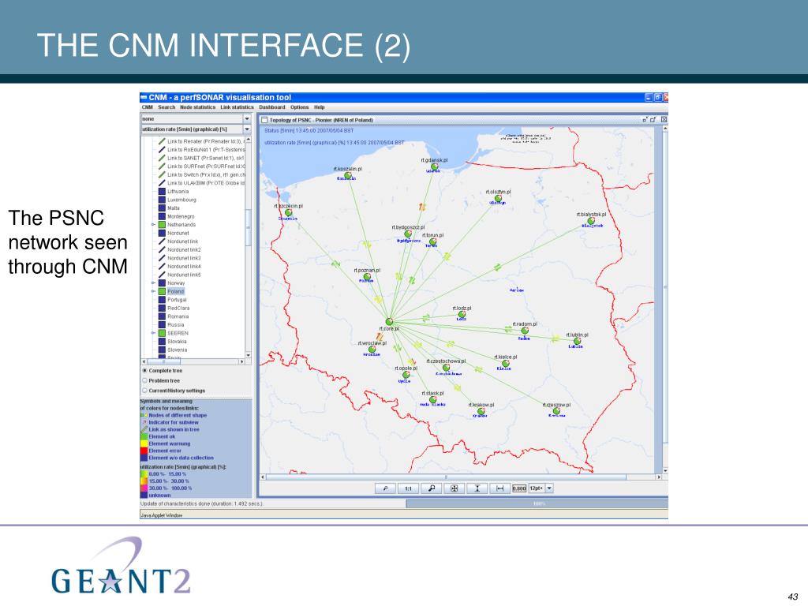The width and height of the screenshot is (808, 606).
Task: Select the Problem tree radio button
Action: [145, 380]
